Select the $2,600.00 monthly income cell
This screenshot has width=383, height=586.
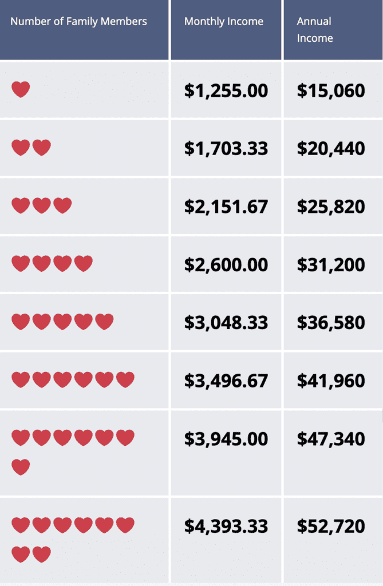click(x=226, y=264)
